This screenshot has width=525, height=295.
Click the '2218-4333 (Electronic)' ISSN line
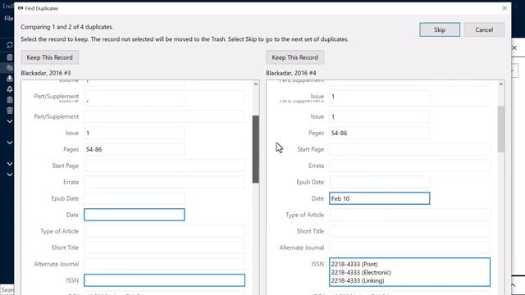(x=361, y=272)
